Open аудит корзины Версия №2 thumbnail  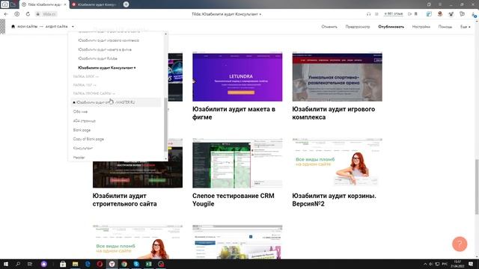click(x=338, y=163)
